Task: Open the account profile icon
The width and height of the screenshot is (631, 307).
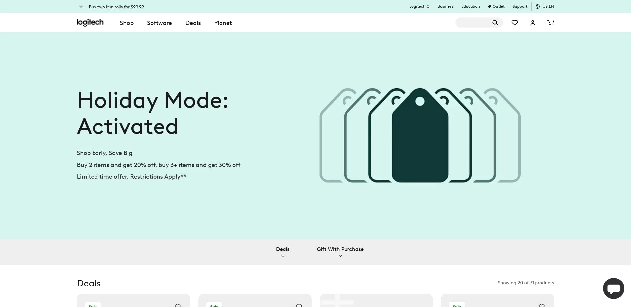Action: tap(533, 23)
